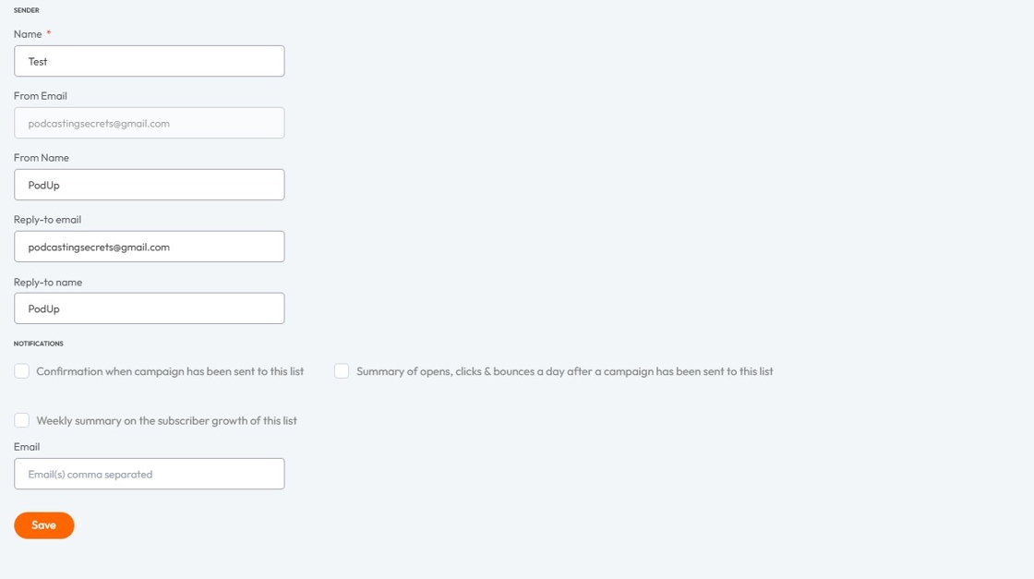Click the Email label under notifications
This screenshot has height=579, width=1034.
click(27, 446)
